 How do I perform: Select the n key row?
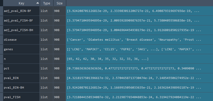(x=21, y=59)
